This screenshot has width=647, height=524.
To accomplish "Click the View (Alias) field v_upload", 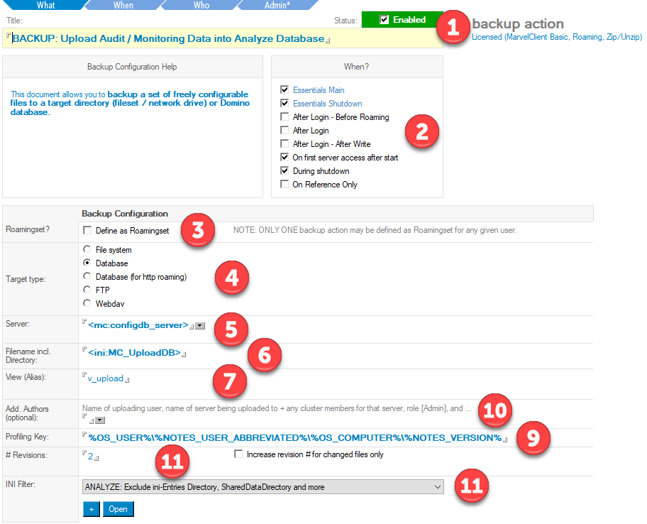I will pyautogui.click(x=106, y=378).
